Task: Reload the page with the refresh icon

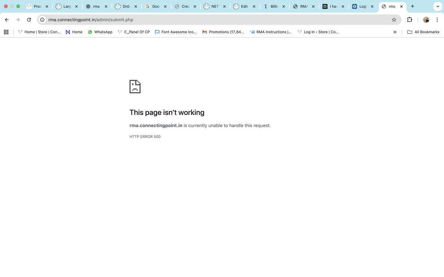Action: coord(29,20)
